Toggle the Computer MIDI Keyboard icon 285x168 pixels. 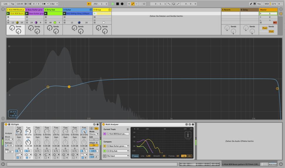(x=255, y=4)
